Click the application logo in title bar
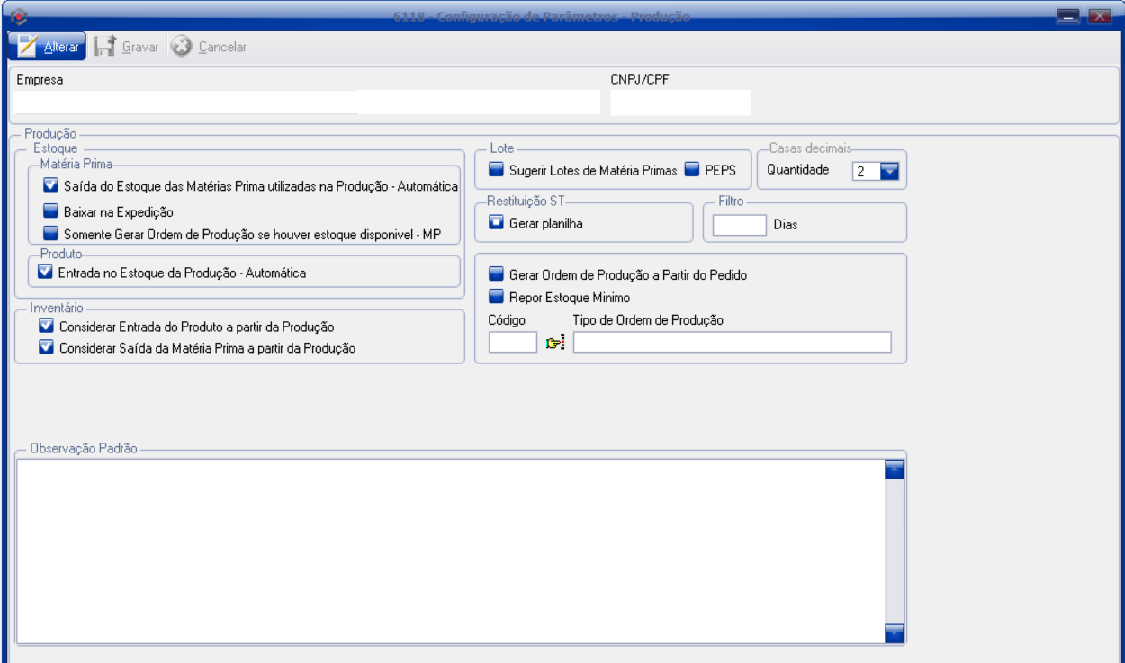Image resolution: width=1125 pixels, height=663 pixels. point(20,15)
